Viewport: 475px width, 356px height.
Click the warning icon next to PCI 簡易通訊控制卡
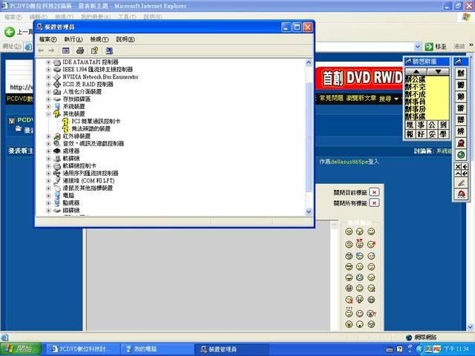(x=66, y=122)
